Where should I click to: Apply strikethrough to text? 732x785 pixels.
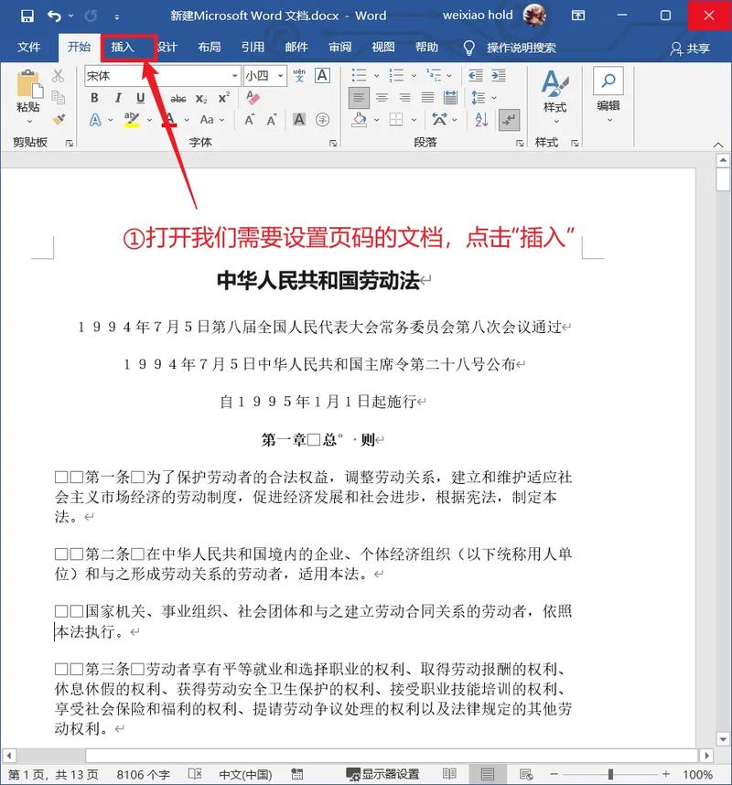[x=179, y=98]
